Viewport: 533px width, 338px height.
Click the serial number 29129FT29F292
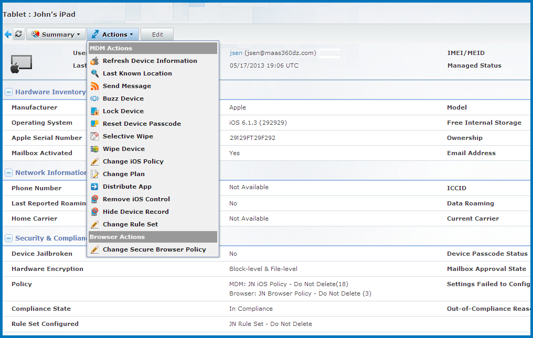tap(252, 138)
